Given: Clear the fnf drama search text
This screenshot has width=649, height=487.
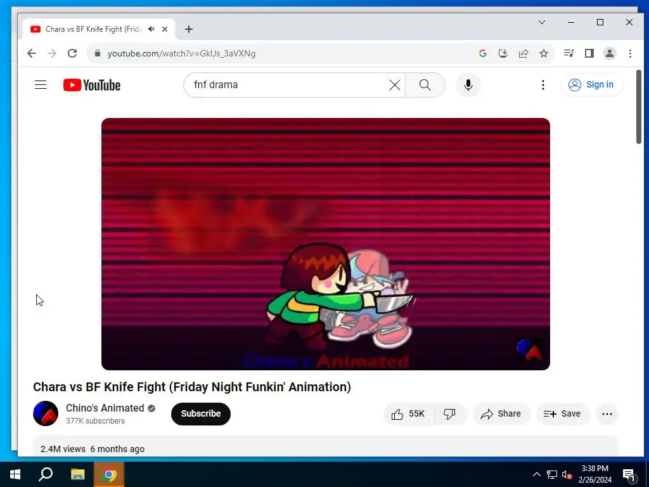Looking at the screenshot, I should click(395, 85).
